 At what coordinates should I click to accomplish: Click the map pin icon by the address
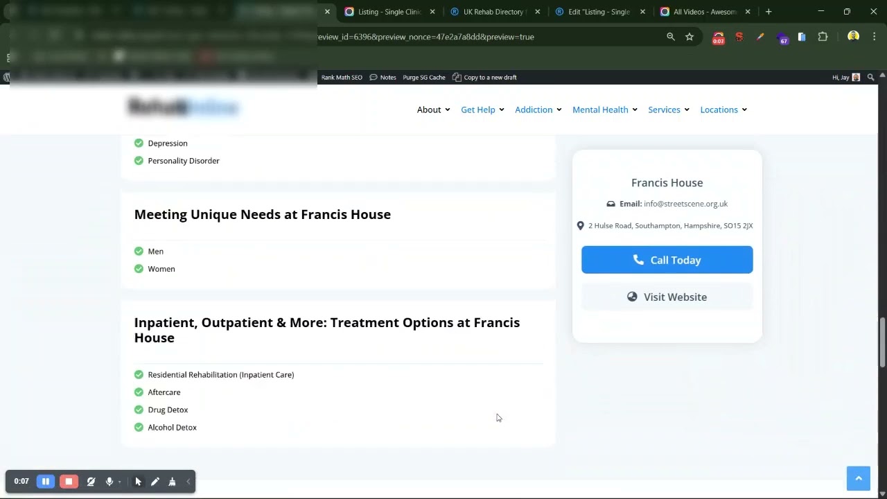pyautogui.click(x=581, y=225)
